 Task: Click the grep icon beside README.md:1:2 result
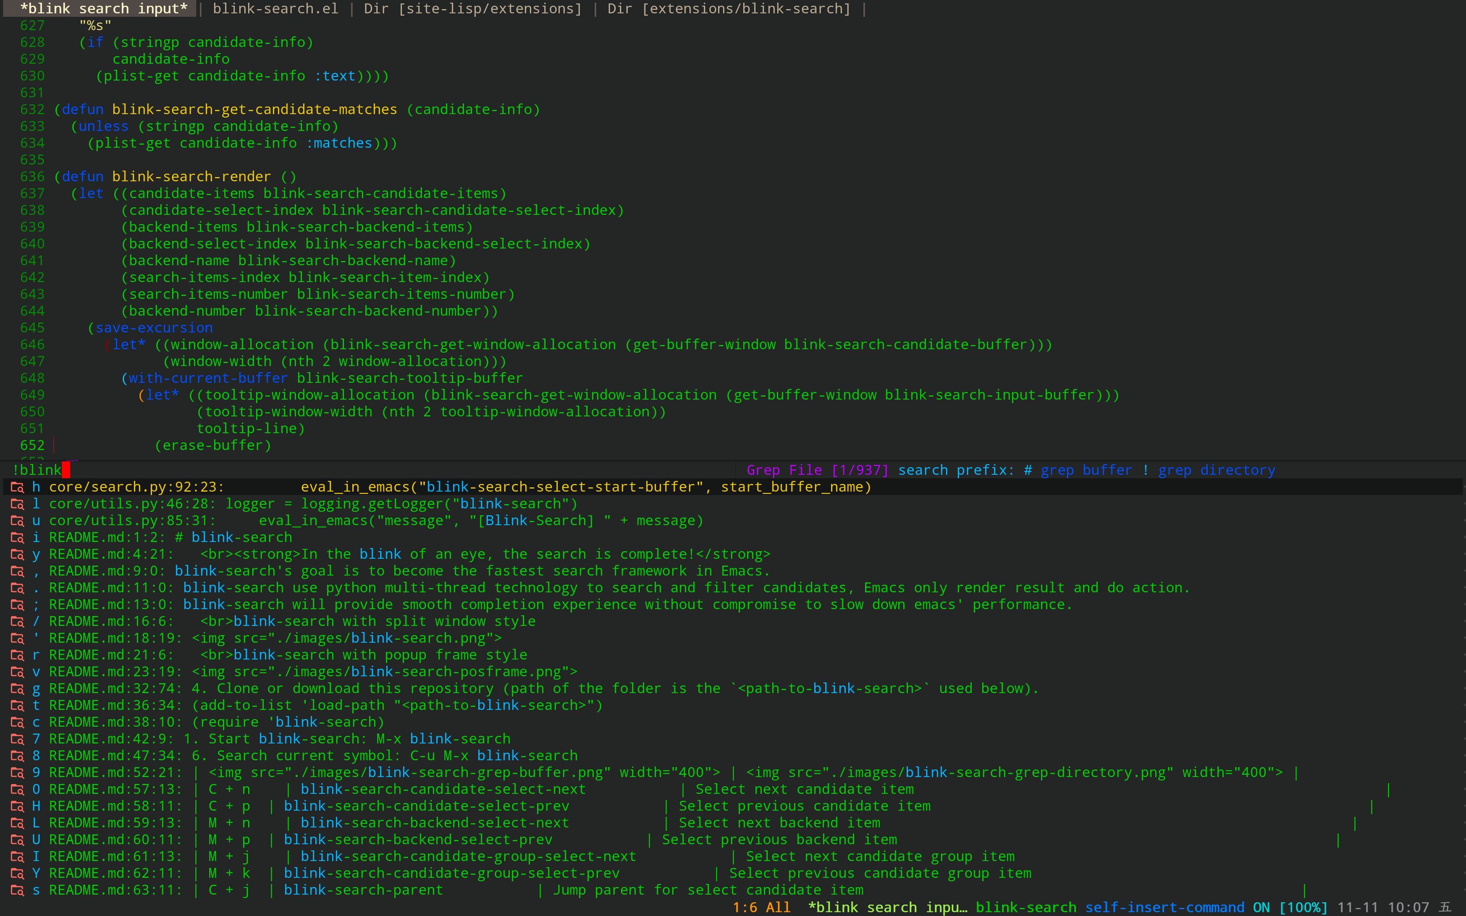17,537
